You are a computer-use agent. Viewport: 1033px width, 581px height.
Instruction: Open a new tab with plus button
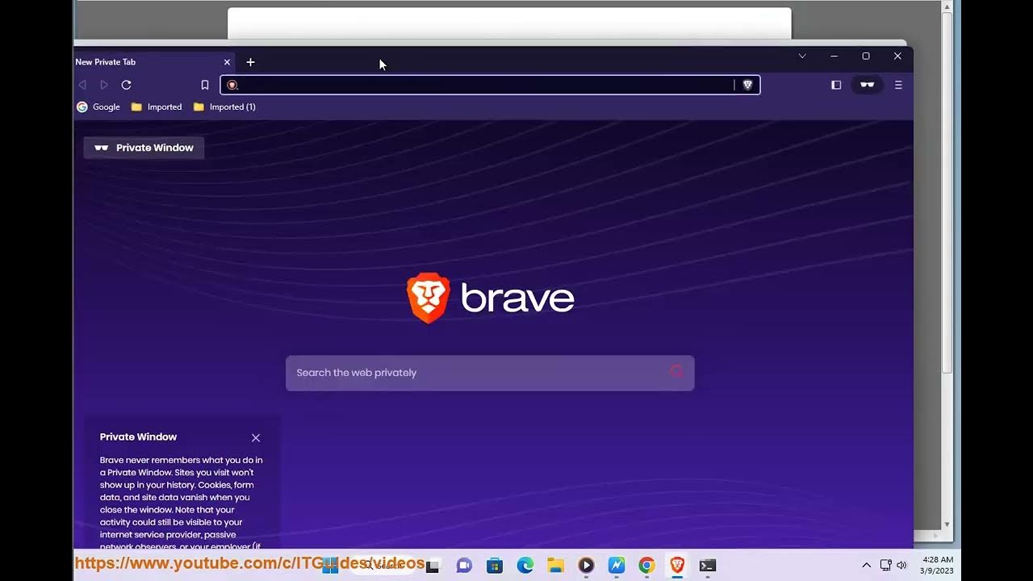pyautogui.click(x=250, y=62)
